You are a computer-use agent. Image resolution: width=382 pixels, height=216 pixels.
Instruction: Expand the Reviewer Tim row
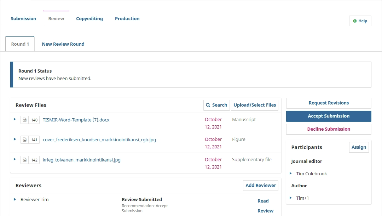15,199
